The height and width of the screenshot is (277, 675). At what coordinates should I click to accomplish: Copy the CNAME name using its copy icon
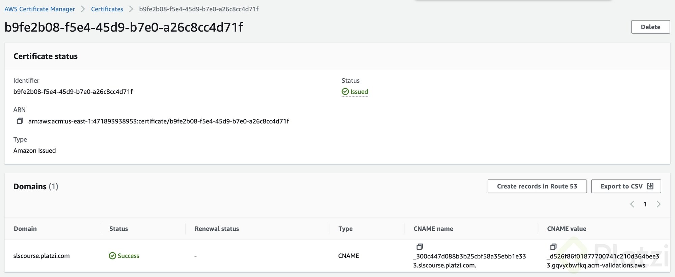420,247
